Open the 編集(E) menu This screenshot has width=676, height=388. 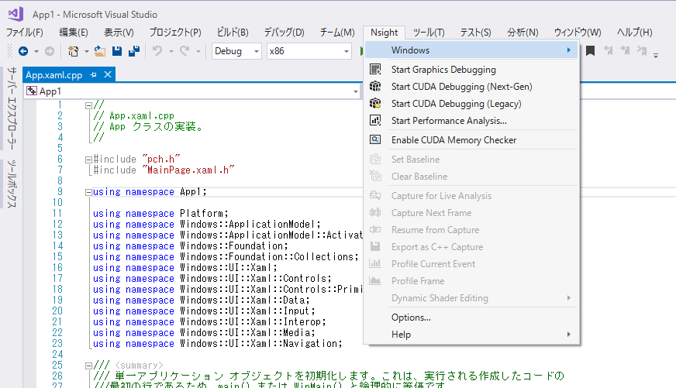point(74,33)
